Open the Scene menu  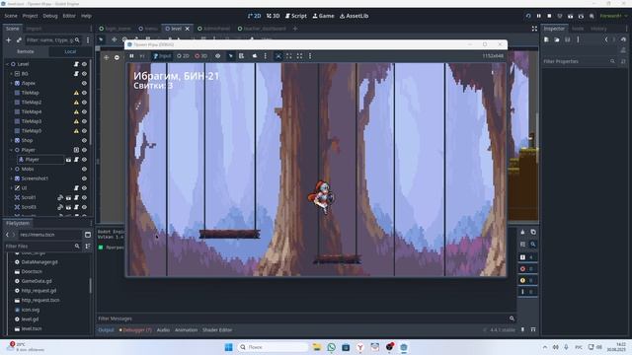[11, 16]
